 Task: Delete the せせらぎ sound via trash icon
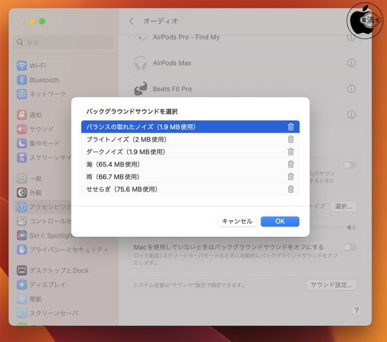click(x=291, y=189)
